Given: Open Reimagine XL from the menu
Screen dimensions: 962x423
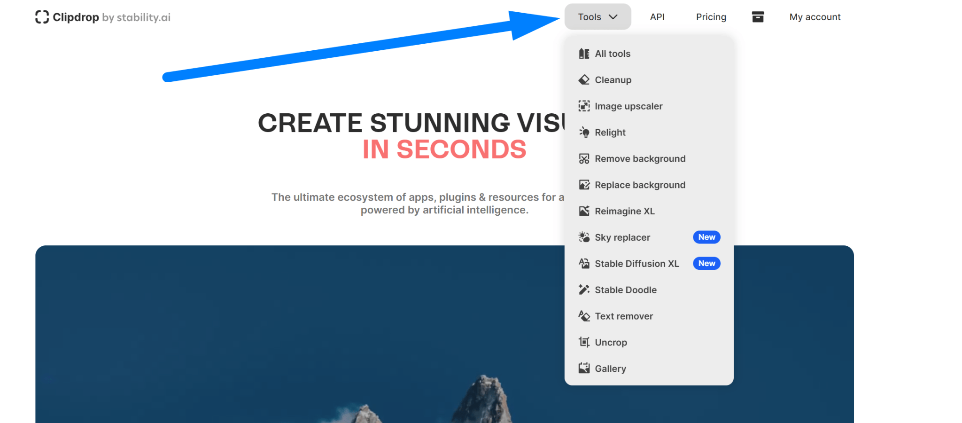Looking at the screenshot, I should pyautogui.click(x=624, y=211).
